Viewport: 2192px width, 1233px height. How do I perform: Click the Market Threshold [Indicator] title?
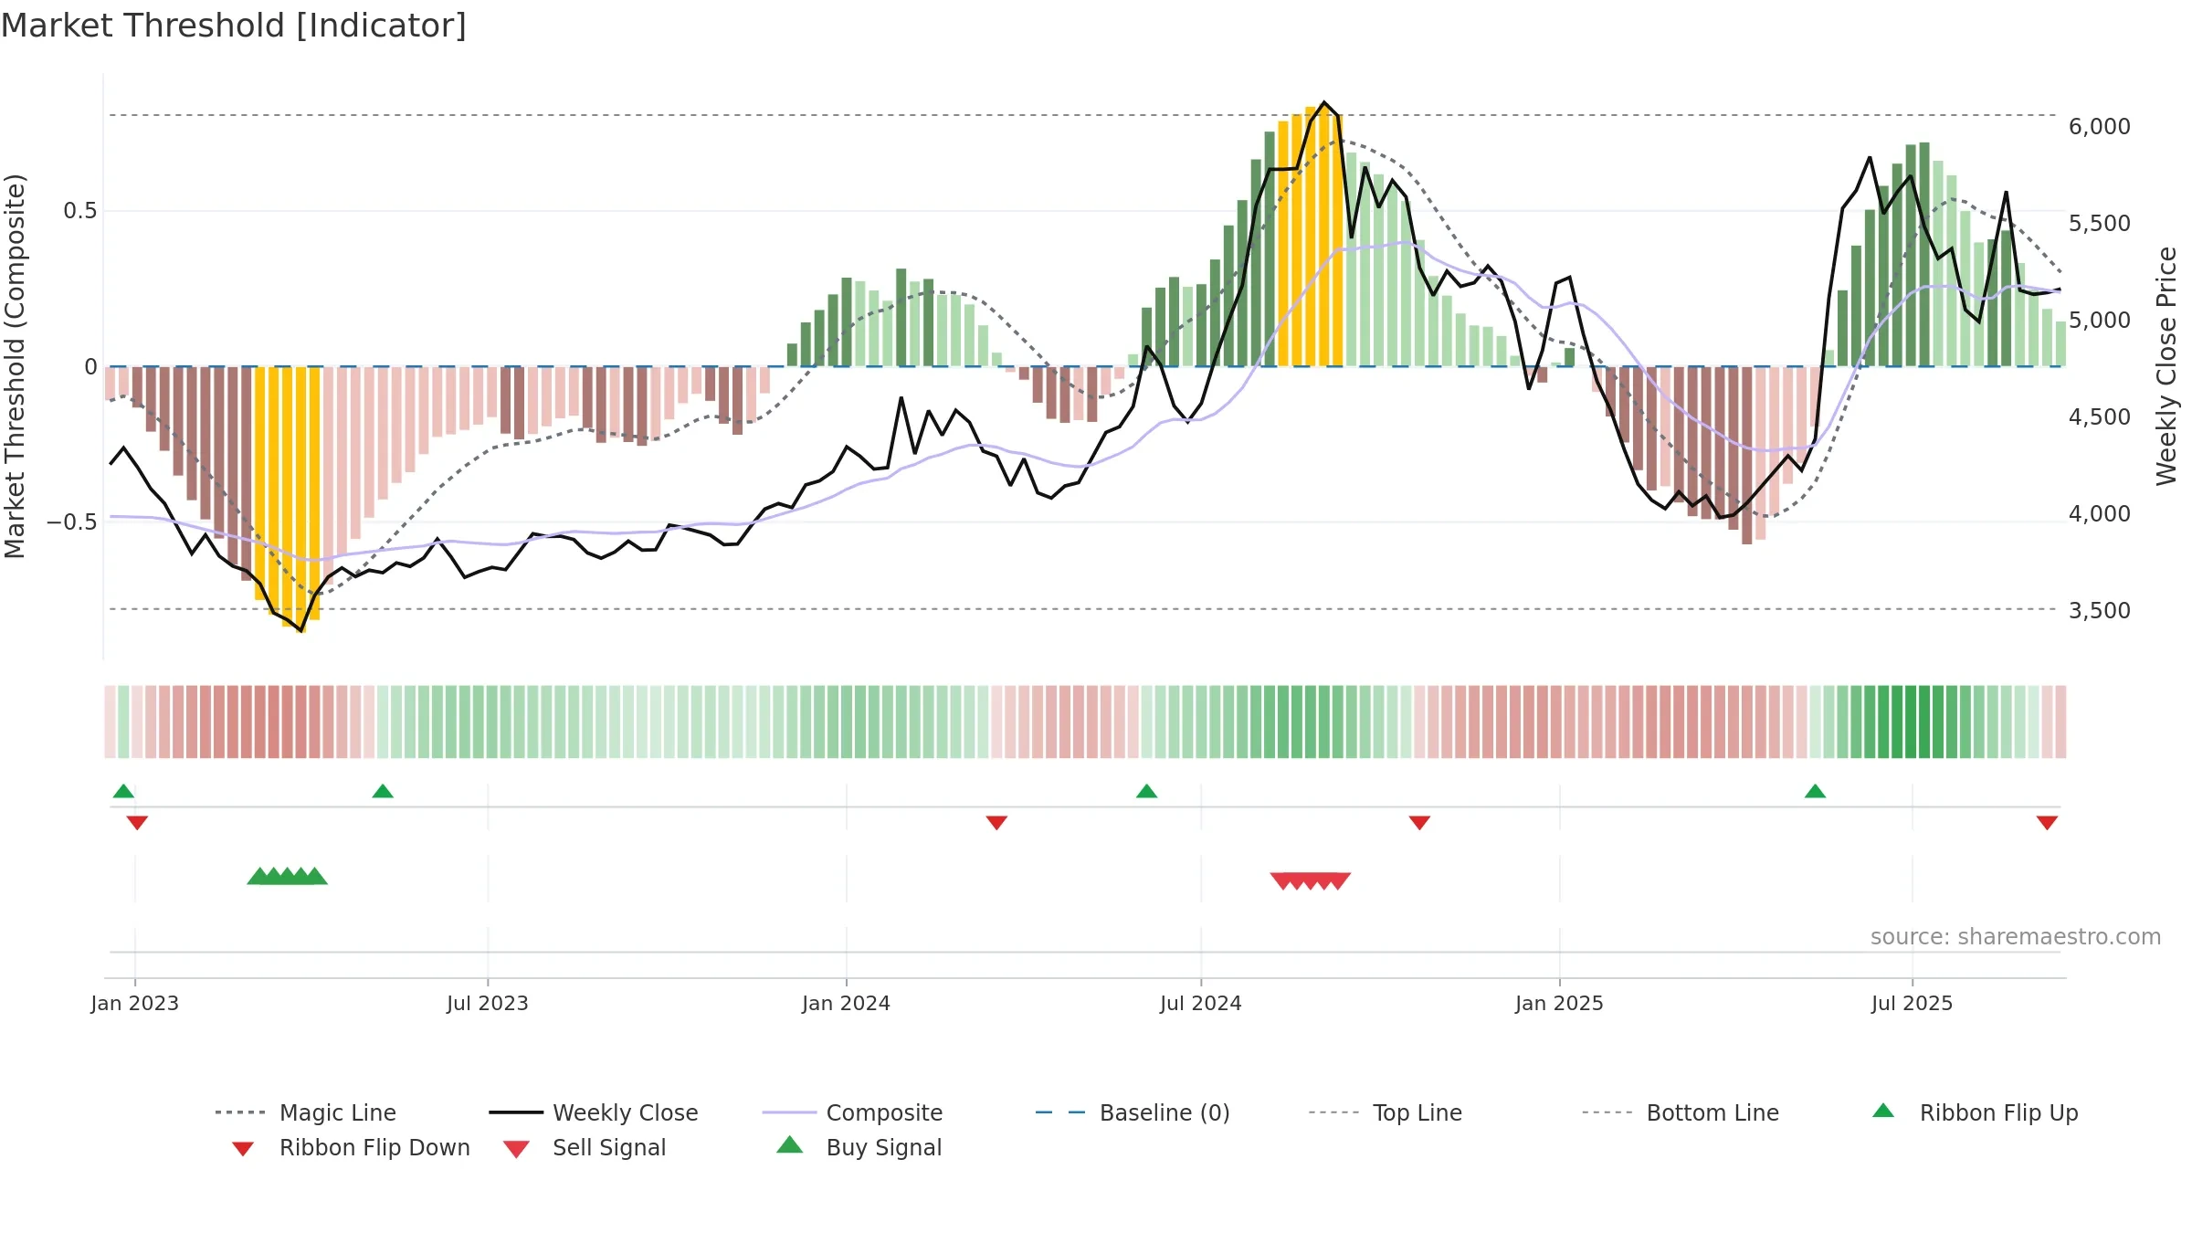click(x=234, y=26)
